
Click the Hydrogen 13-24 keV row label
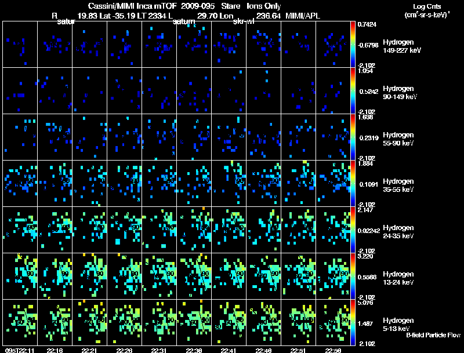pos(398,278)
